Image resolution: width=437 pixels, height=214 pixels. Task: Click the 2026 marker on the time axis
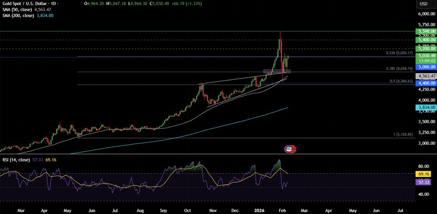click(260, 210)
